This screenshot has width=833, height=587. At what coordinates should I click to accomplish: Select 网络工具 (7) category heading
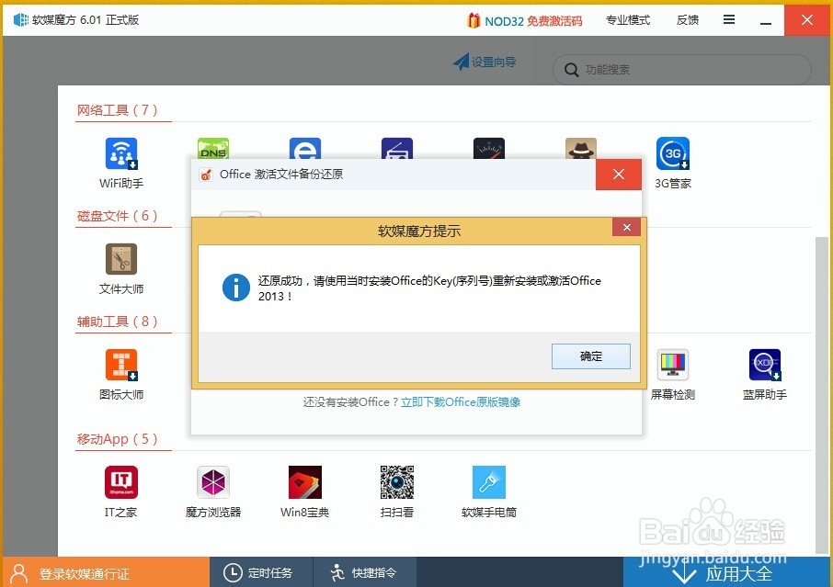click(x=118, y=110)
